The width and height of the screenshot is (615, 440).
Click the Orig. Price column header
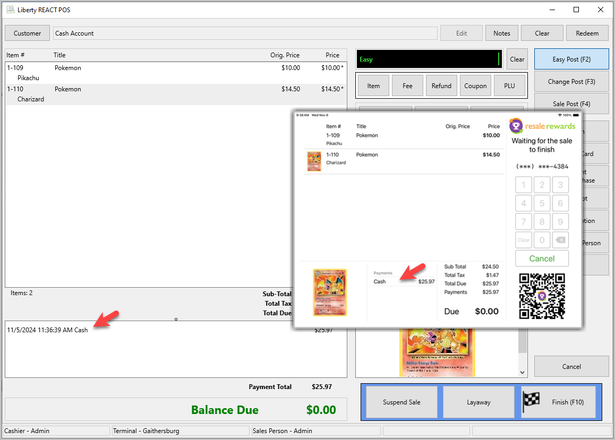tap(285, 55)
